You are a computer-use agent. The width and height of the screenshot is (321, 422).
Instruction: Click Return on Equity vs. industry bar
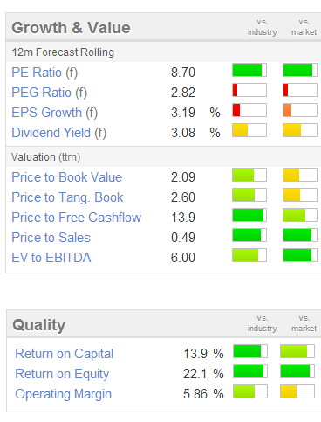(x=250, y=371)
